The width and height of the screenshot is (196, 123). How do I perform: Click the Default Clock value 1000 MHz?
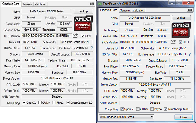tap(29, 90)
